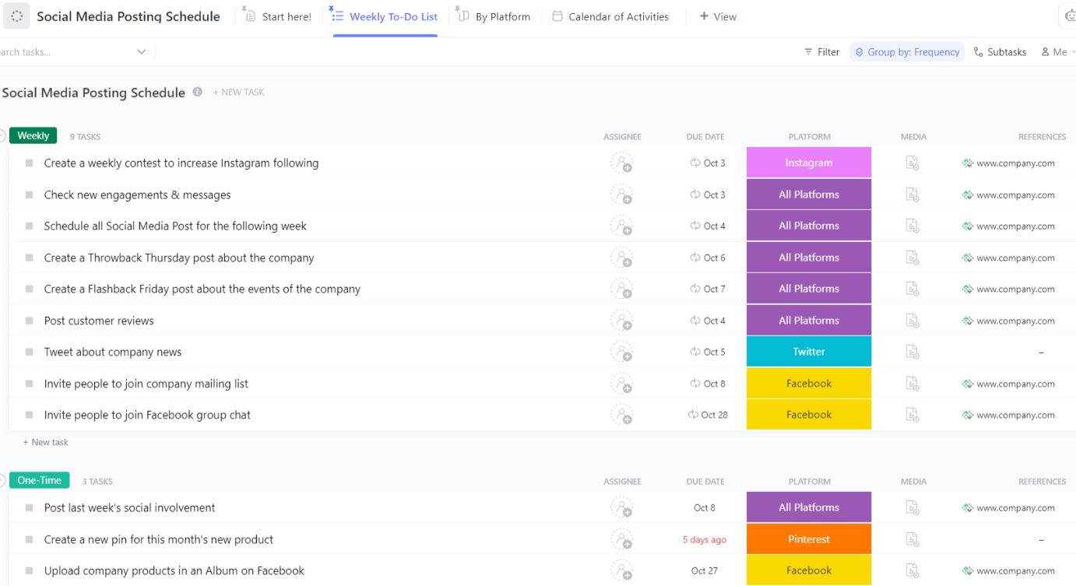Switch to the By Platform tab
Viewport: 1076px width, 586px height.
pyautogui.click(x=494, y=16)
